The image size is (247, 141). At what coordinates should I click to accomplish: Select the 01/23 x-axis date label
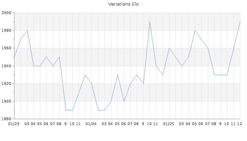(x=14, y=124)
